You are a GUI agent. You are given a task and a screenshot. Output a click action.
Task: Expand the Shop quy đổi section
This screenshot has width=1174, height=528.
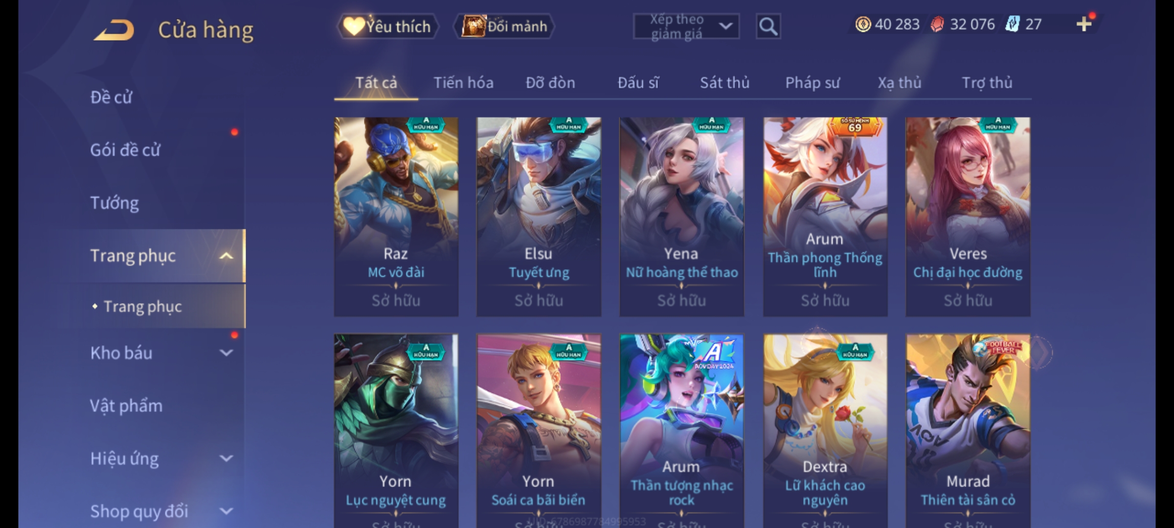point(226,511)
